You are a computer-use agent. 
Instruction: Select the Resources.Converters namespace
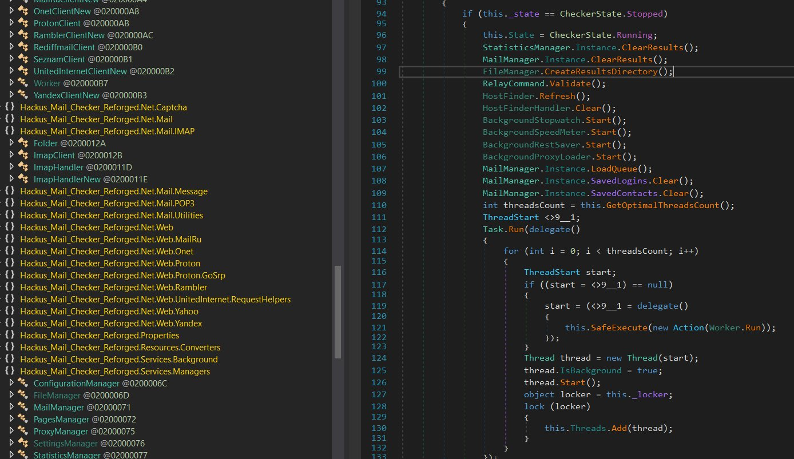pos(120,348)
